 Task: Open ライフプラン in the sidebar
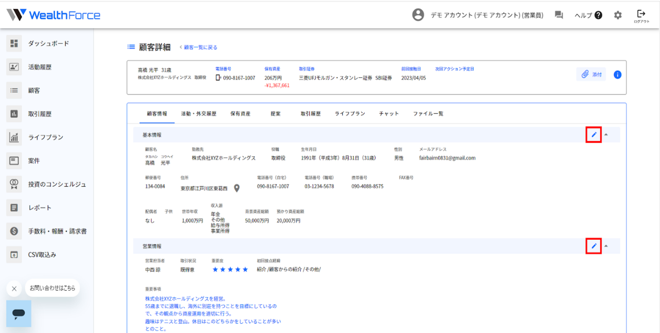click(46, 137)
